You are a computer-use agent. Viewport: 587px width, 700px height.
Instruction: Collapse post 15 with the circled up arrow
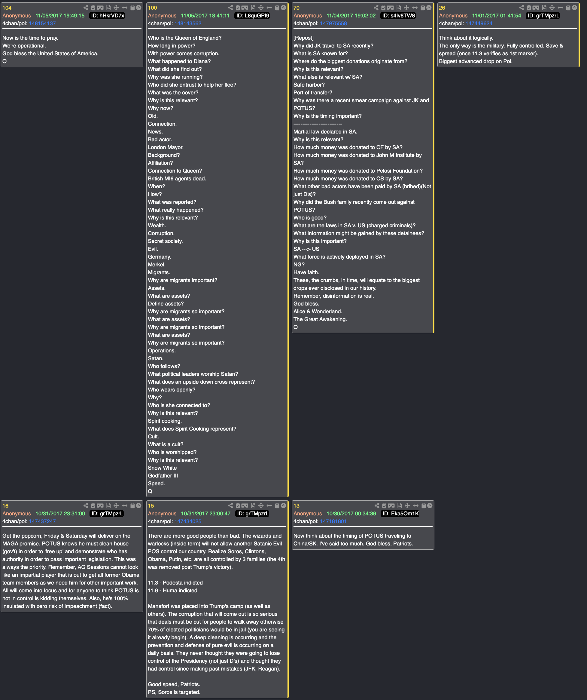[283, 506]
